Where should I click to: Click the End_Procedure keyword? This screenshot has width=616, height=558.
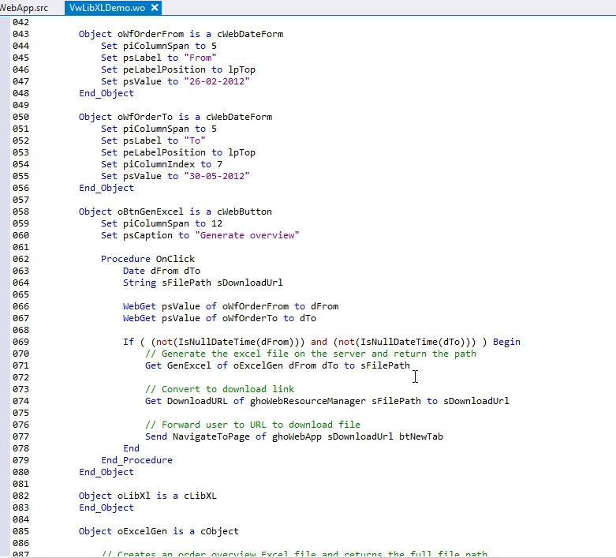pyautogui.click(x=136, y=460)
